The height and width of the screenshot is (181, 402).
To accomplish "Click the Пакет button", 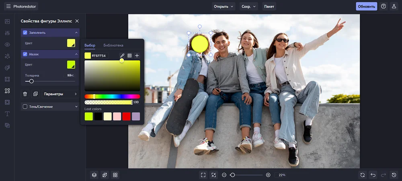I will [269, 6].
